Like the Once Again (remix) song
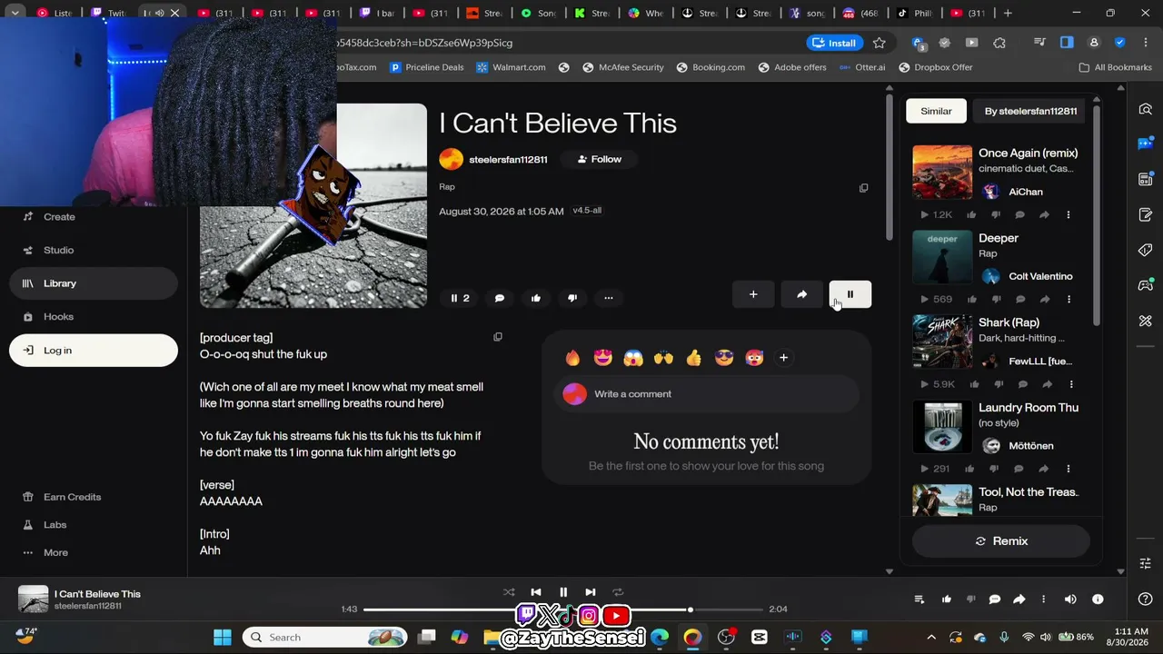Viewport: 1163px width, 654px height. pyautogui.click(x=971, y=215)
